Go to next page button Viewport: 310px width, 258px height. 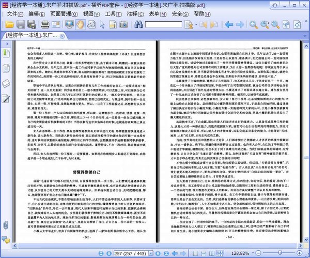click(158, 253)
